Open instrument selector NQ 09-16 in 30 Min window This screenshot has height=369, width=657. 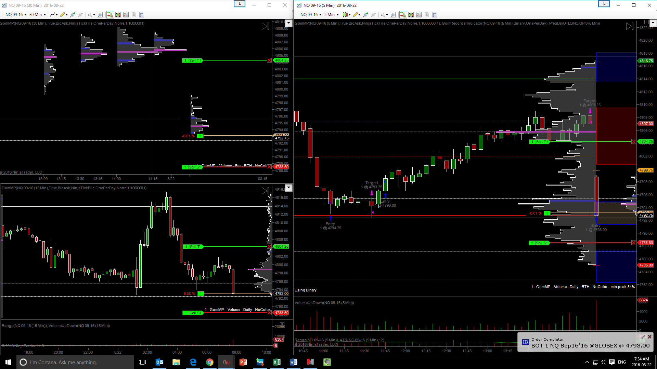tap(16, 15)
